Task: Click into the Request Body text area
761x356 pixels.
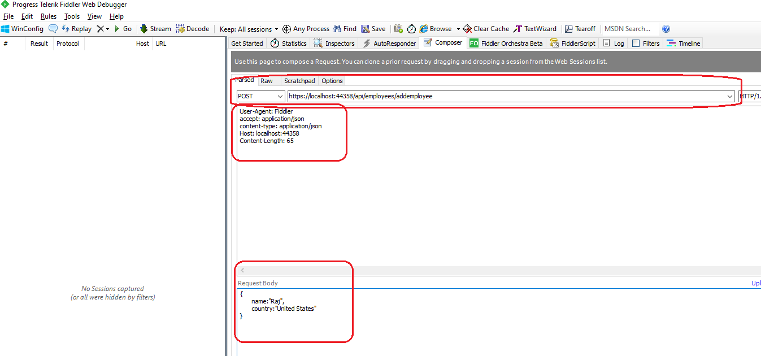Action: tap(499, 322)
